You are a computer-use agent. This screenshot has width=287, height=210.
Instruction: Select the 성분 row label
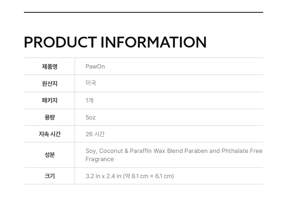pyautogui.click(x=50, y=155)
